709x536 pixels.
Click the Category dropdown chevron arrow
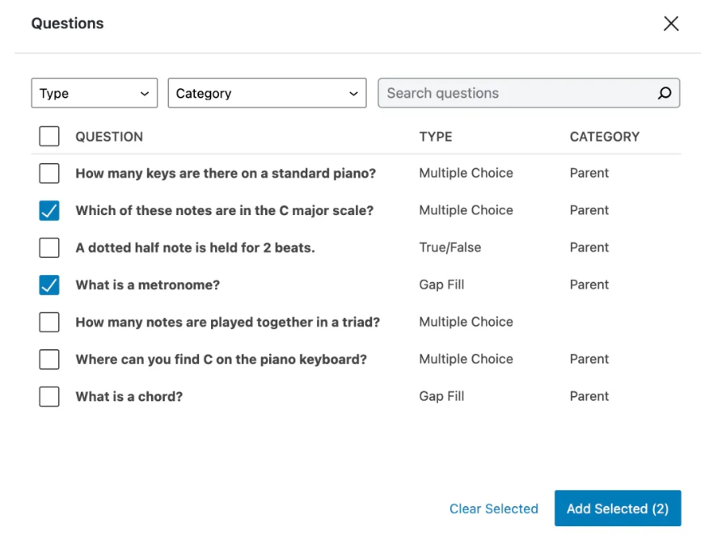coord(353,94)
